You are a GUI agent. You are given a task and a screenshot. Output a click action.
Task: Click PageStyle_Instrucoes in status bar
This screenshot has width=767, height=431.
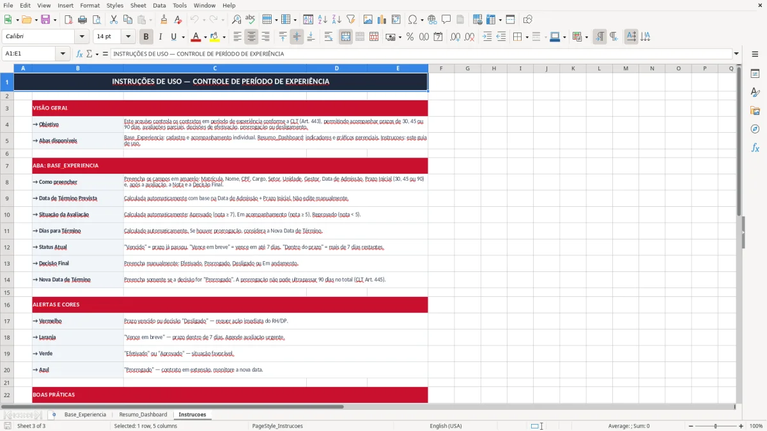click(x=277, y=426)
